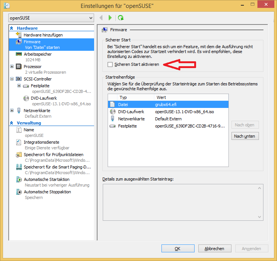The width and height of the screenshot is (277, 261).
Task: Collapse the SCSI-Controller tree node
Action: [12, 79]
